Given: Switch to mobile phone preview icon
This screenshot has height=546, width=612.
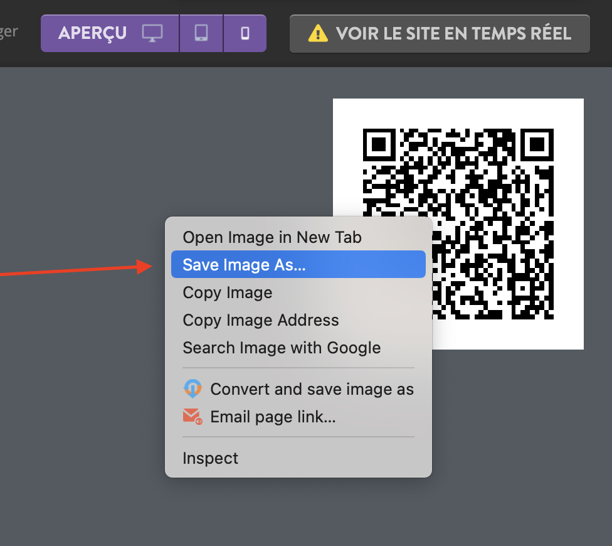Looking at the screenshot, I should click(245, 33).
